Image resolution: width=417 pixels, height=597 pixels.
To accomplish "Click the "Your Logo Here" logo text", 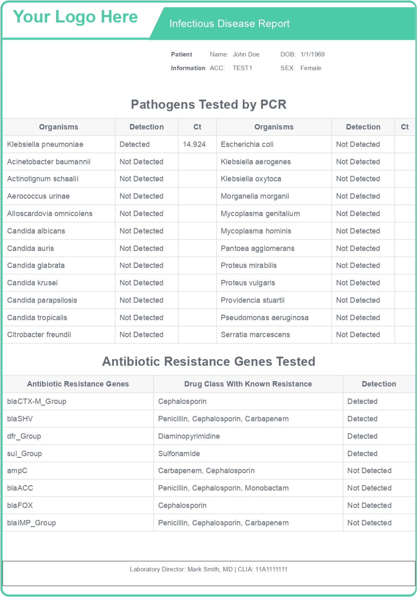I will tap(75, 17).
